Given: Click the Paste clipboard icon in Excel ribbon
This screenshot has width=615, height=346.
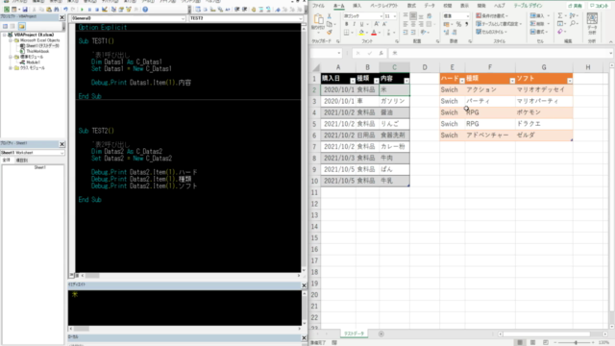Looking at the screenshot, I should (318, 19).
